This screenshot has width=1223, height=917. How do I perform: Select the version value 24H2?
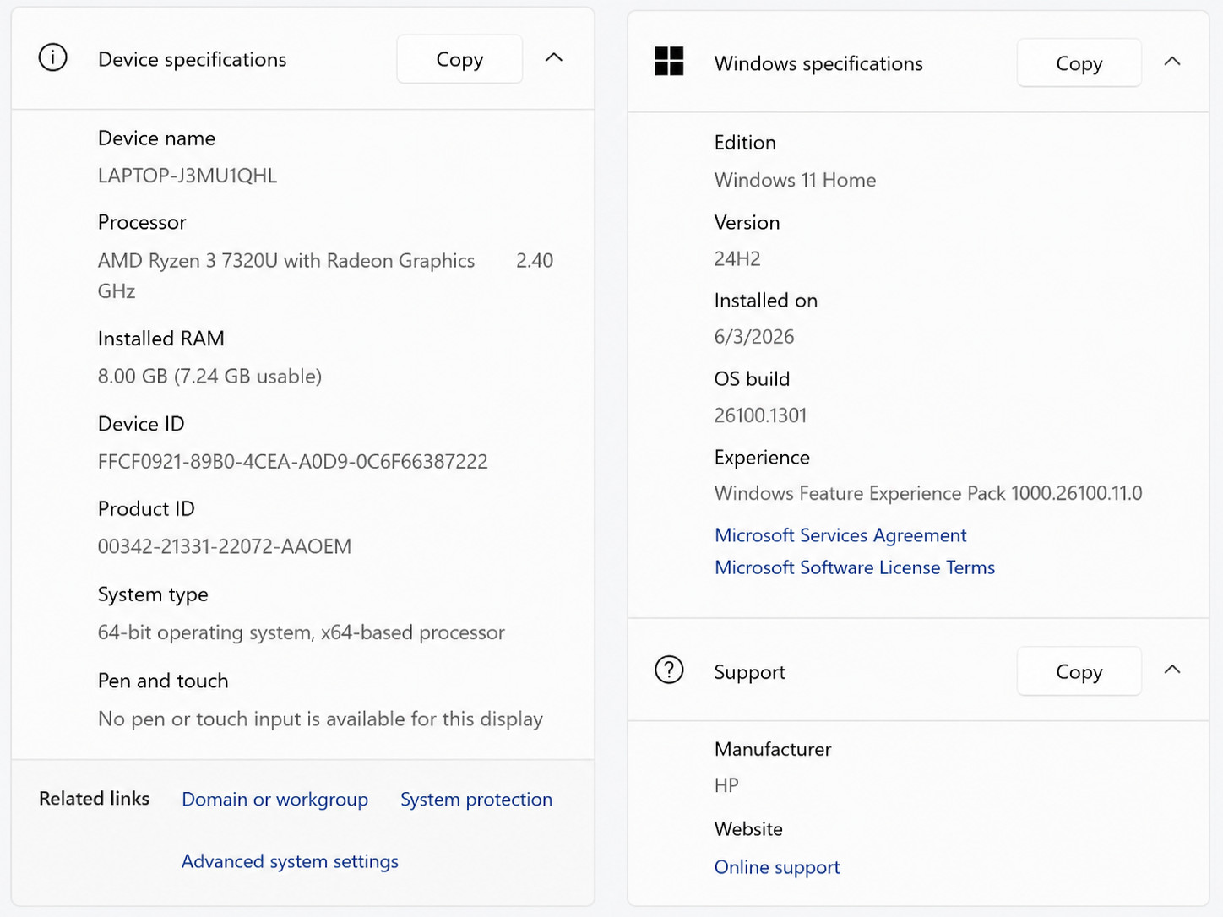(737, 258)
